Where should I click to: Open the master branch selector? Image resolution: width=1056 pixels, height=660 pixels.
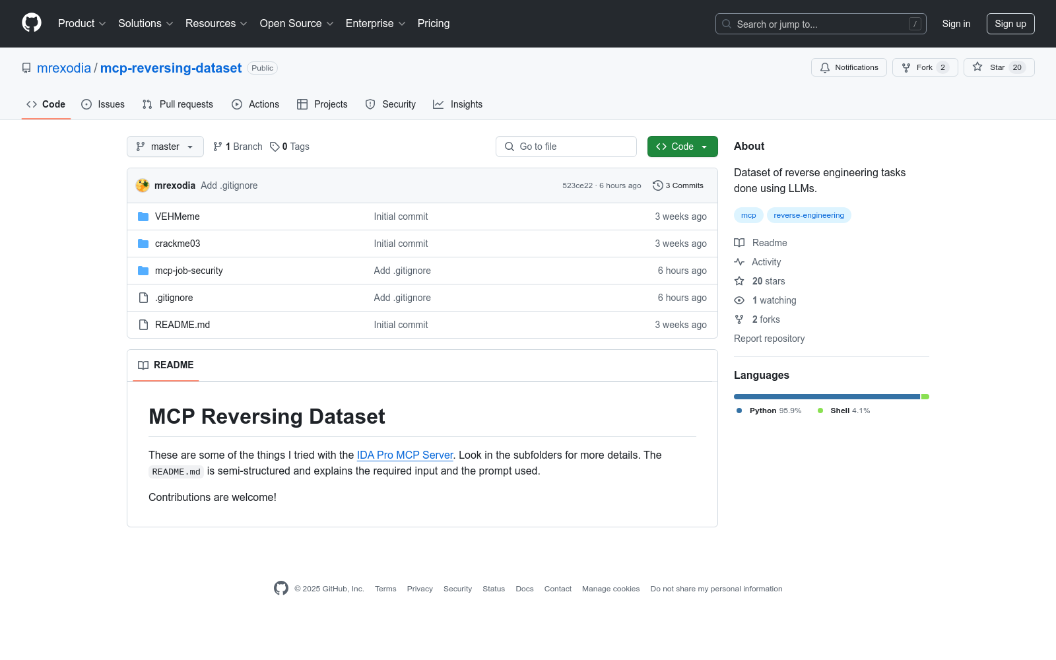pos(165,147)
